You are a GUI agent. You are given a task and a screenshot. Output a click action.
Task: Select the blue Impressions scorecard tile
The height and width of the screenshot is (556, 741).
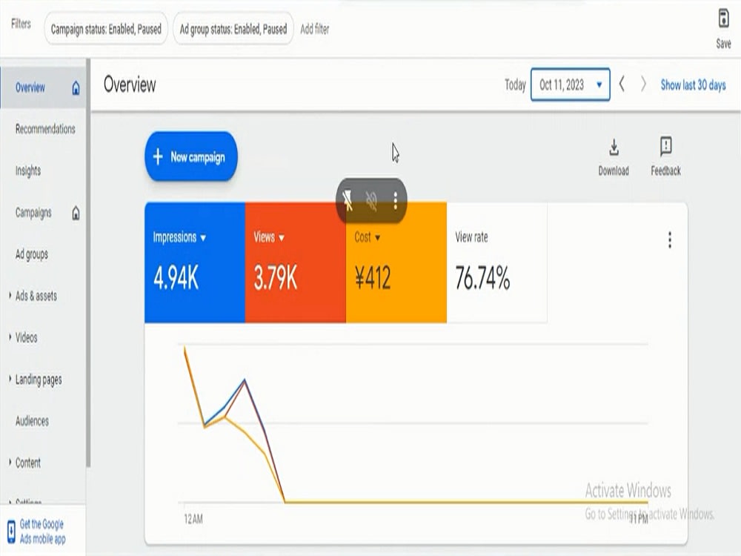(195, 263)
